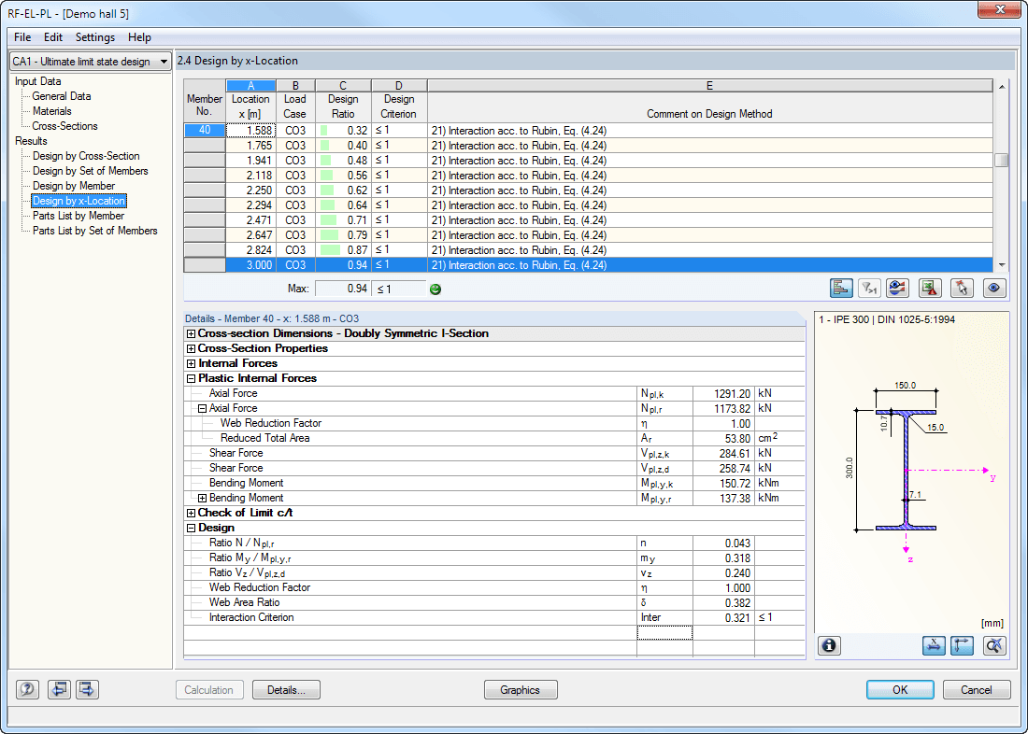Click the Input Data tree heading
The width and height of the screenshot is (1028, 734).
tap(38, 81)
